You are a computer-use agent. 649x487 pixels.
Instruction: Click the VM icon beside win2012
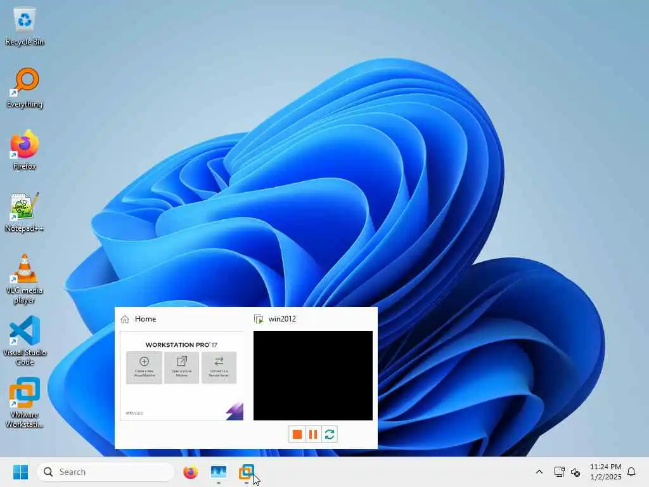(x=259, y=319)
